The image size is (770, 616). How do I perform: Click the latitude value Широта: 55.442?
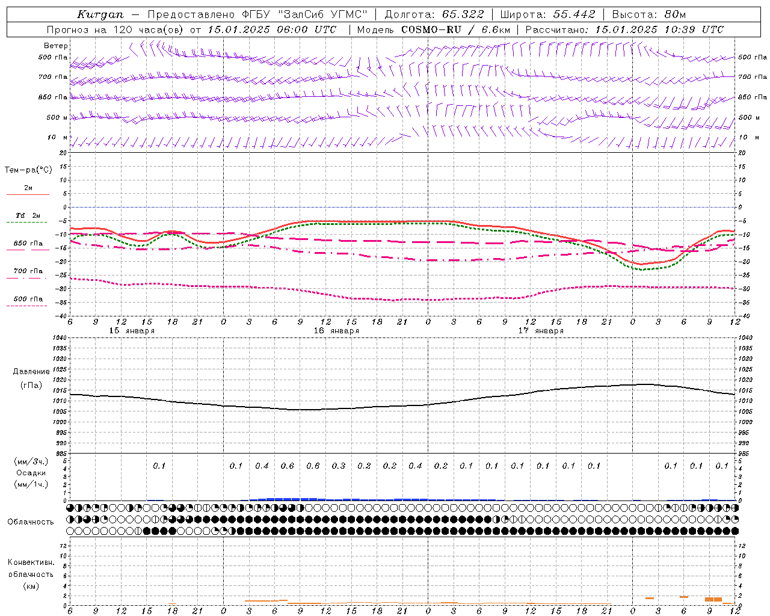pos(547,14)
